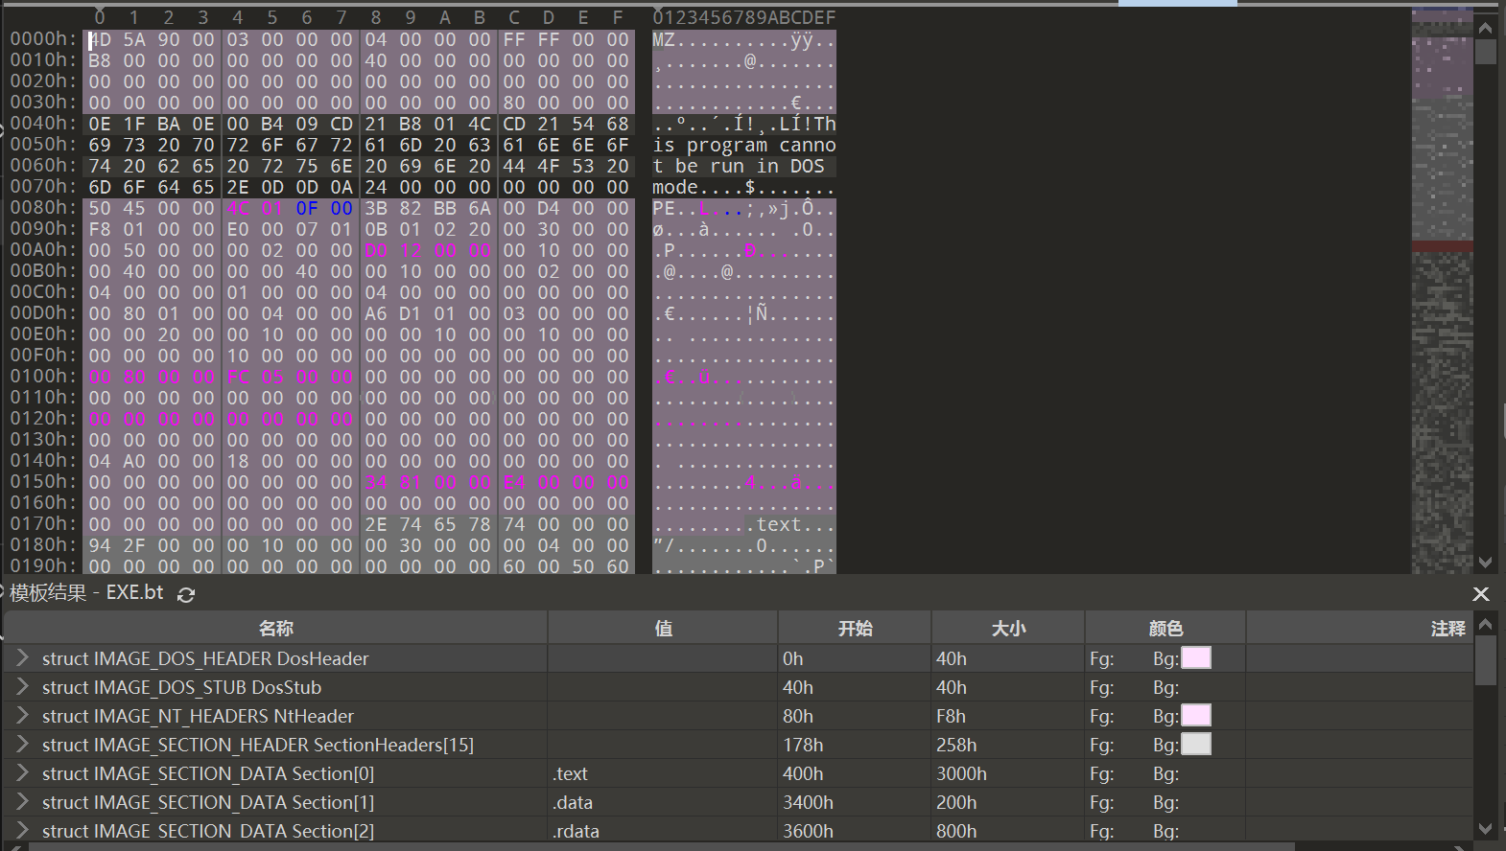Click the template results horizontal scrollbar
This screenshot has height=851, width=1506.
[662, 846]
